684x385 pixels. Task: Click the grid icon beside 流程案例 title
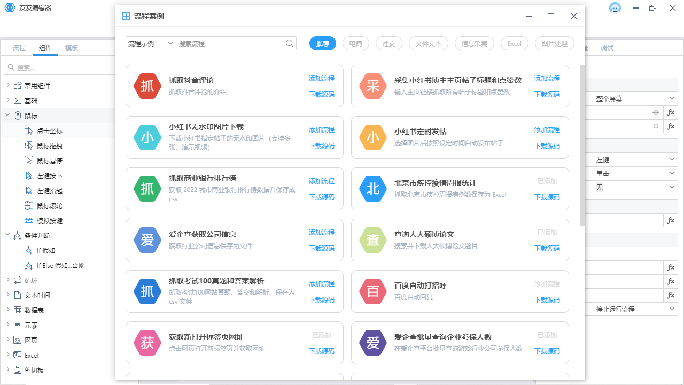tap(126, 16)
